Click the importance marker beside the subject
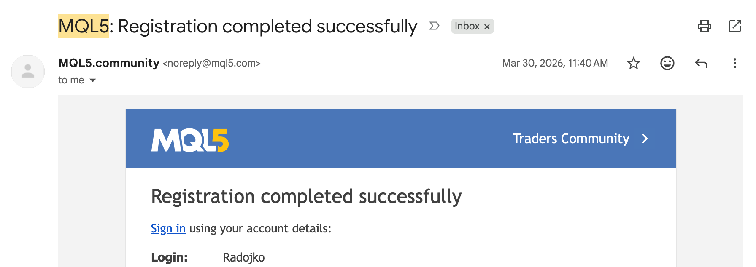The height and width of the screenshot is (267, 756). (434, 26)
